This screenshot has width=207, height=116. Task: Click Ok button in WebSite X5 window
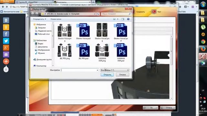coord(150,108)
